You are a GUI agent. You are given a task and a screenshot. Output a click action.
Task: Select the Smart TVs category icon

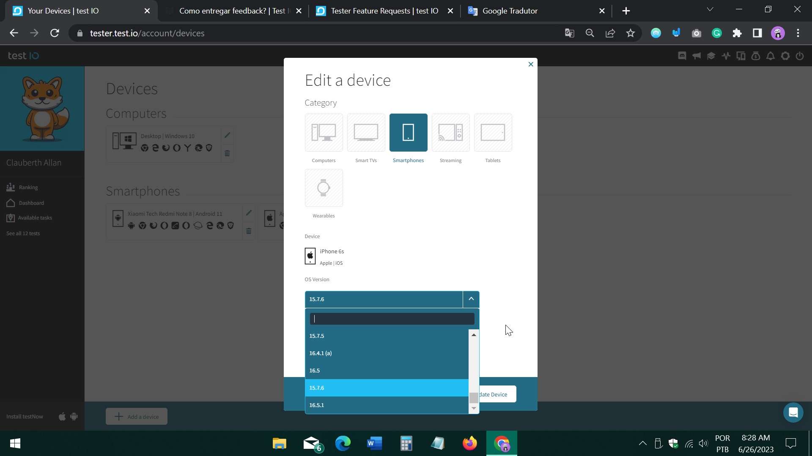tap(366, 133)
